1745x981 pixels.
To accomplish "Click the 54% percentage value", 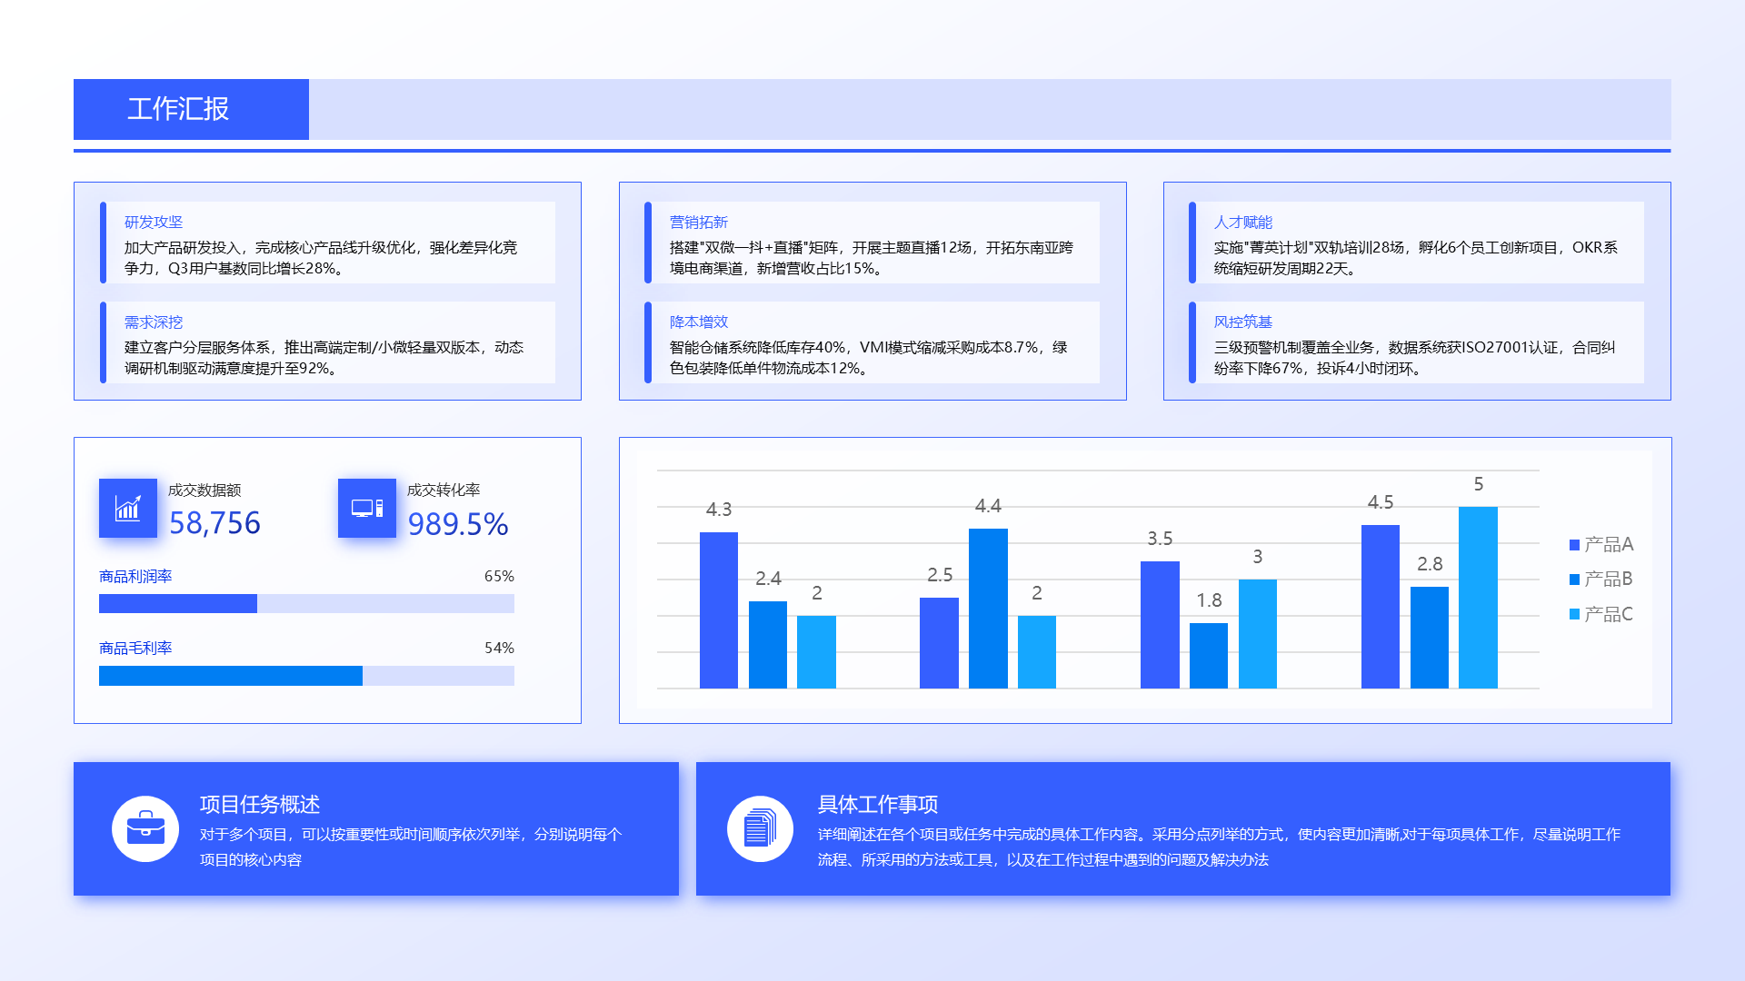I will tap(499, 649).
